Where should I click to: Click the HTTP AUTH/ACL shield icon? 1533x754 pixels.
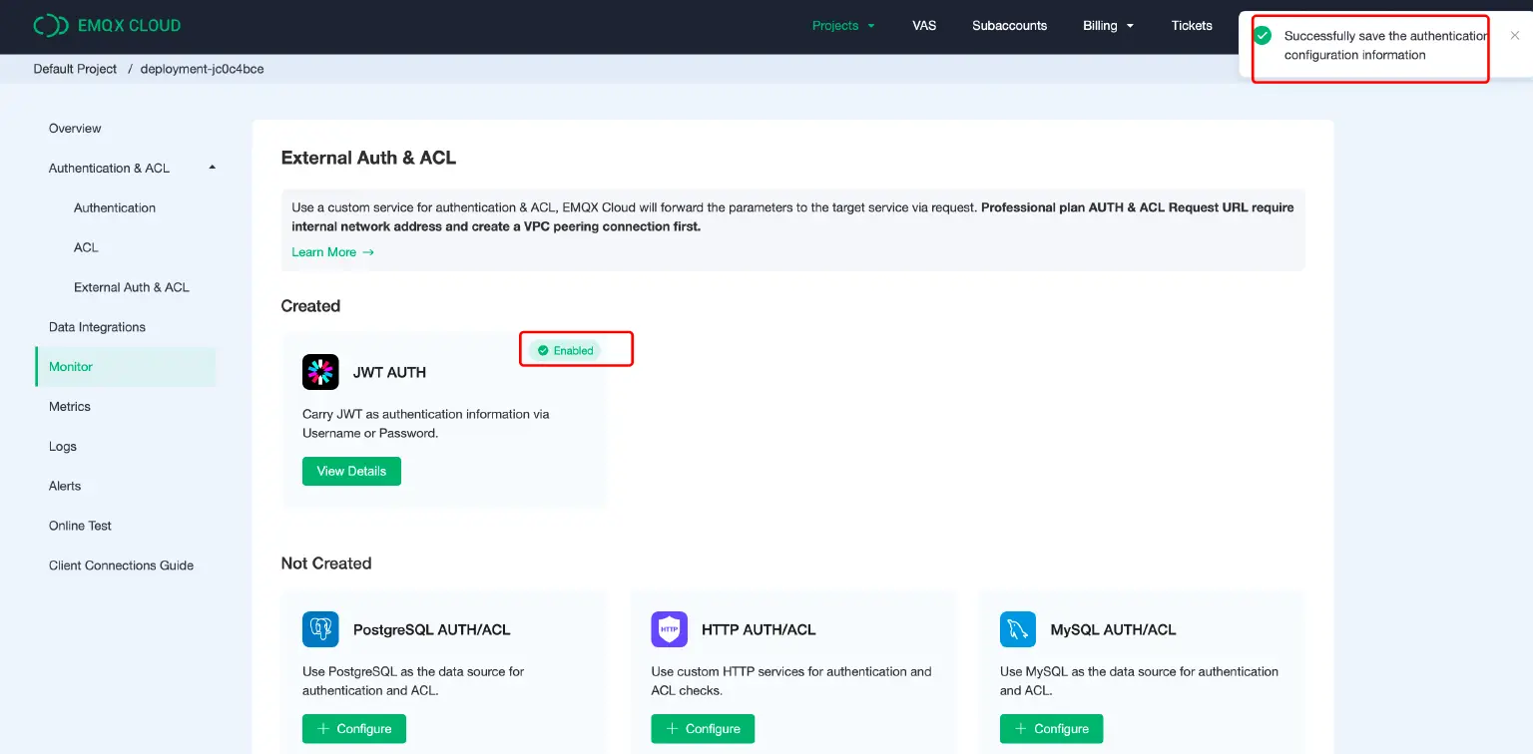pos(669,629)
